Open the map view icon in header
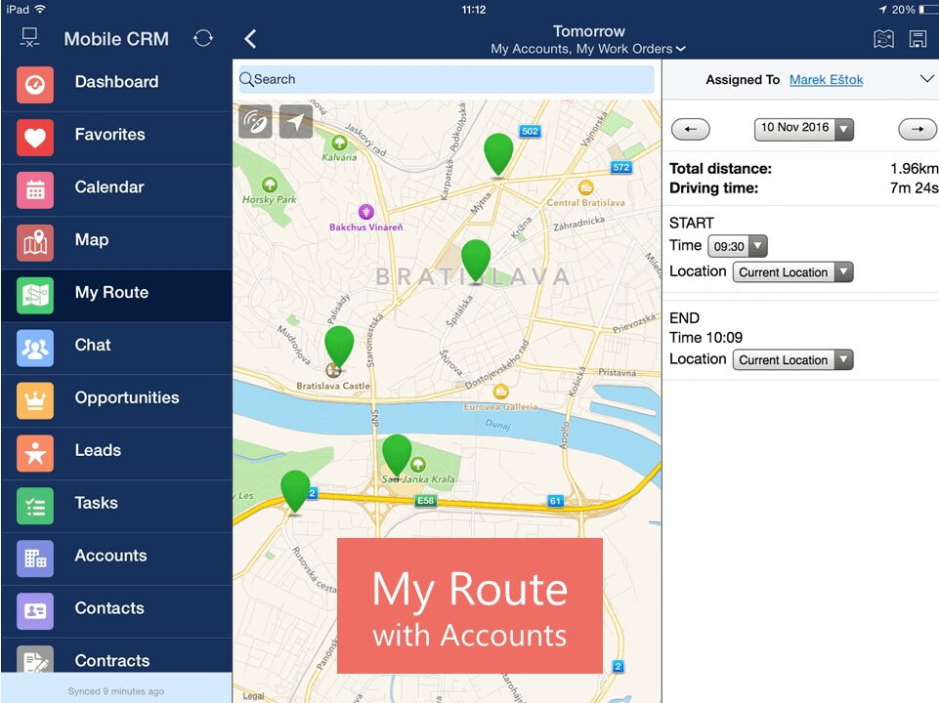This screenshot has height=703, width=939. tap(883, 39)
